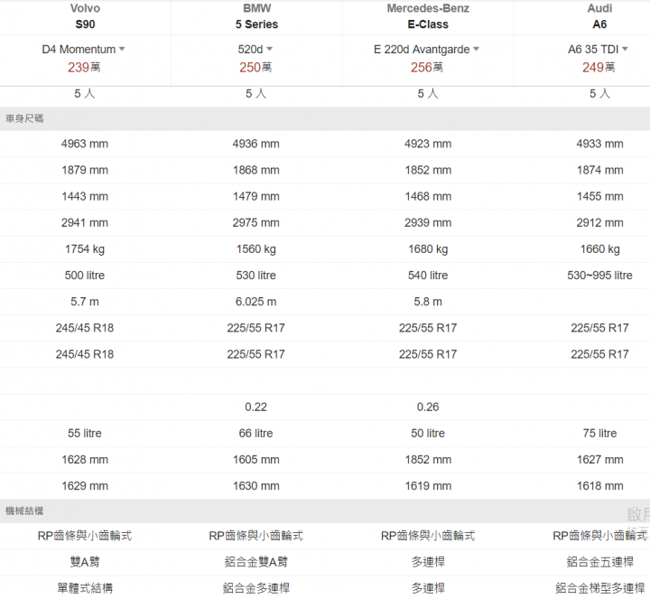Viewport: 650px width, 599px height.
Task: Click the 5.7 m turning value
Action: 85,302
